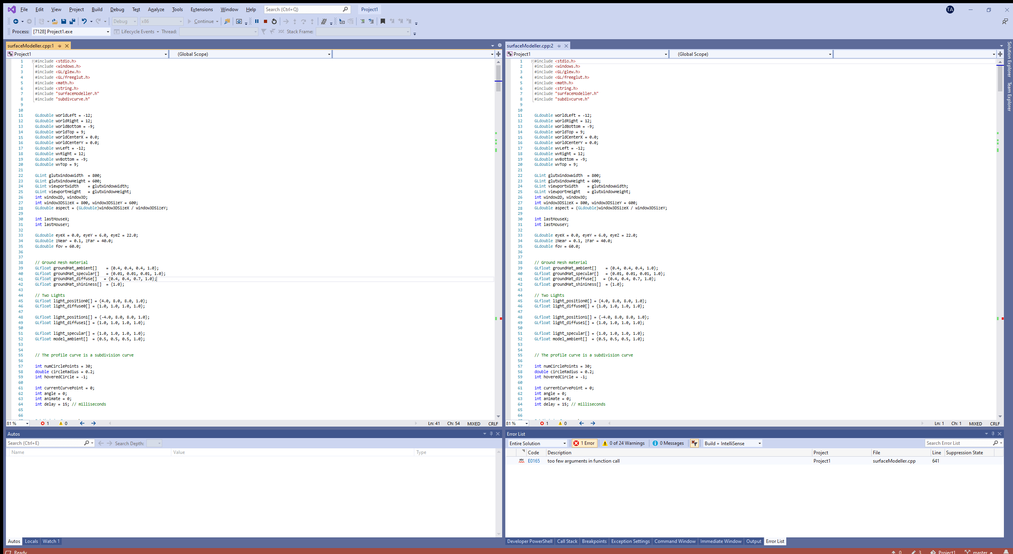
Task: Open error code E0165 link
Action: [x=533, y=461]
